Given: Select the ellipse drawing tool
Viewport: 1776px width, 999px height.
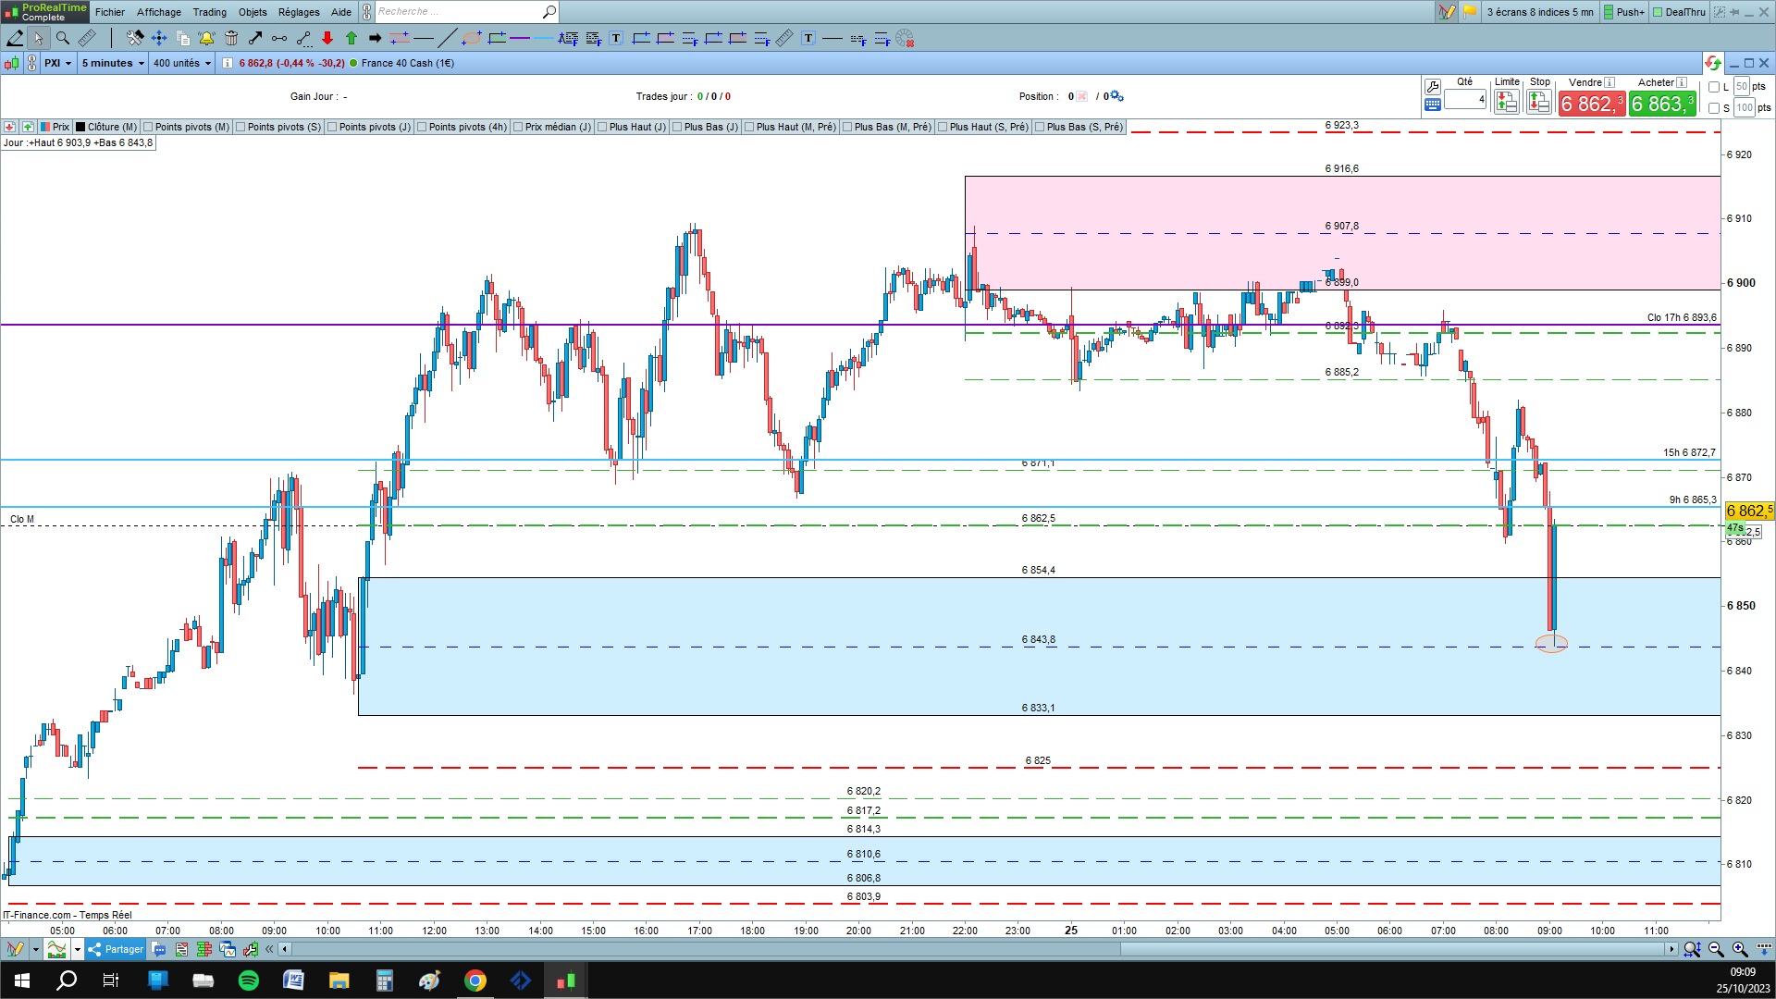Looking at the screenshot, I should pyautogui.click(x=472, y=38).
